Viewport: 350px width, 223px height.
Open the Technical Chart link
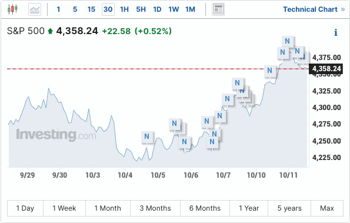314,9
